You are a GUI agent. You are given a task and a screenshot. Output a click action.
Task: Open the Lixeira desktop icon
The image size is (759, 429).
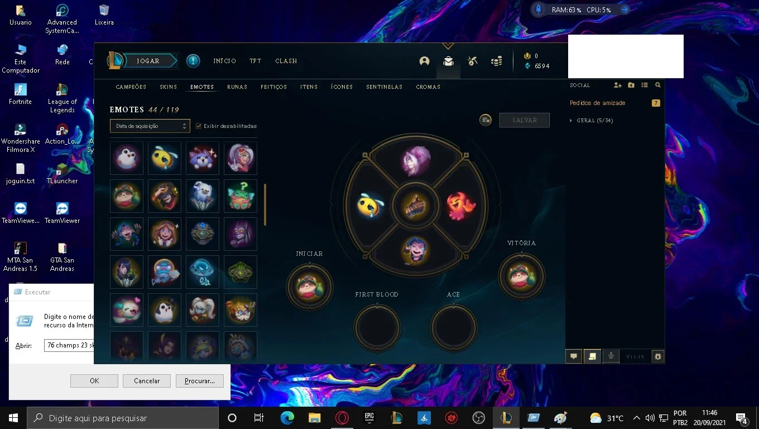click(x=104, y=15)
